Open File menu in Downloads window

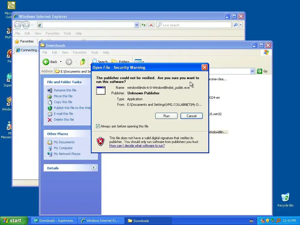pyautogui.click(x=45, y=52)
